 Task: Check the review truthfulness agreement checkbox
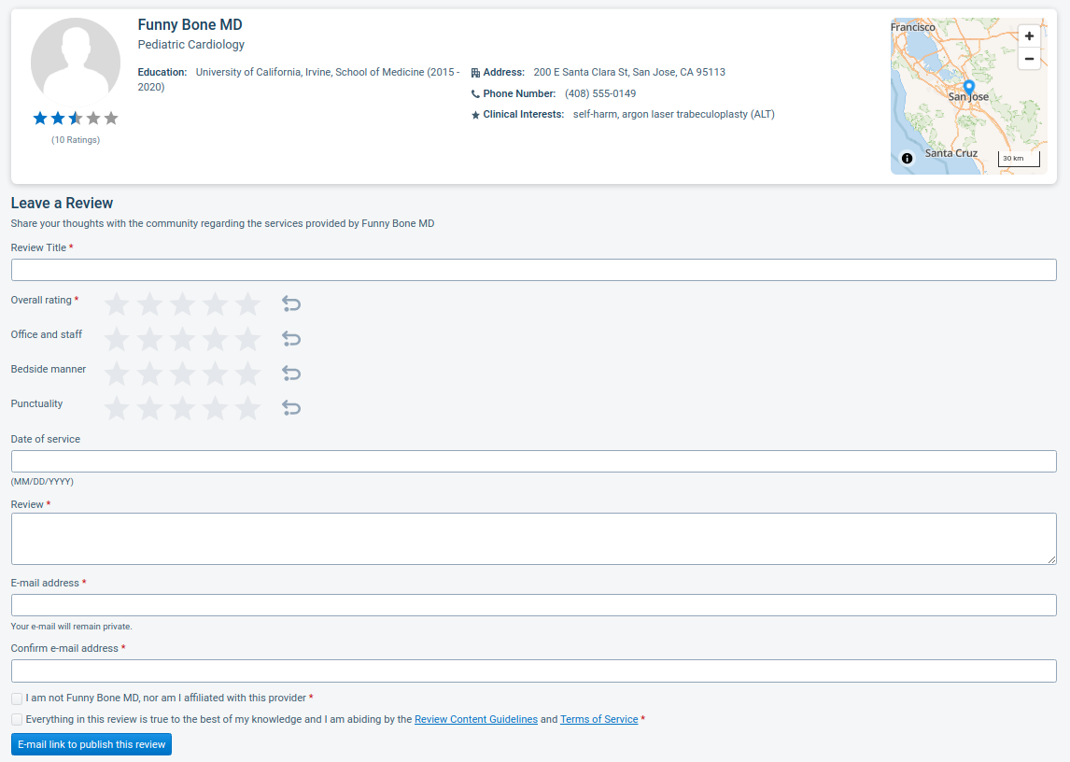[16, 719]
